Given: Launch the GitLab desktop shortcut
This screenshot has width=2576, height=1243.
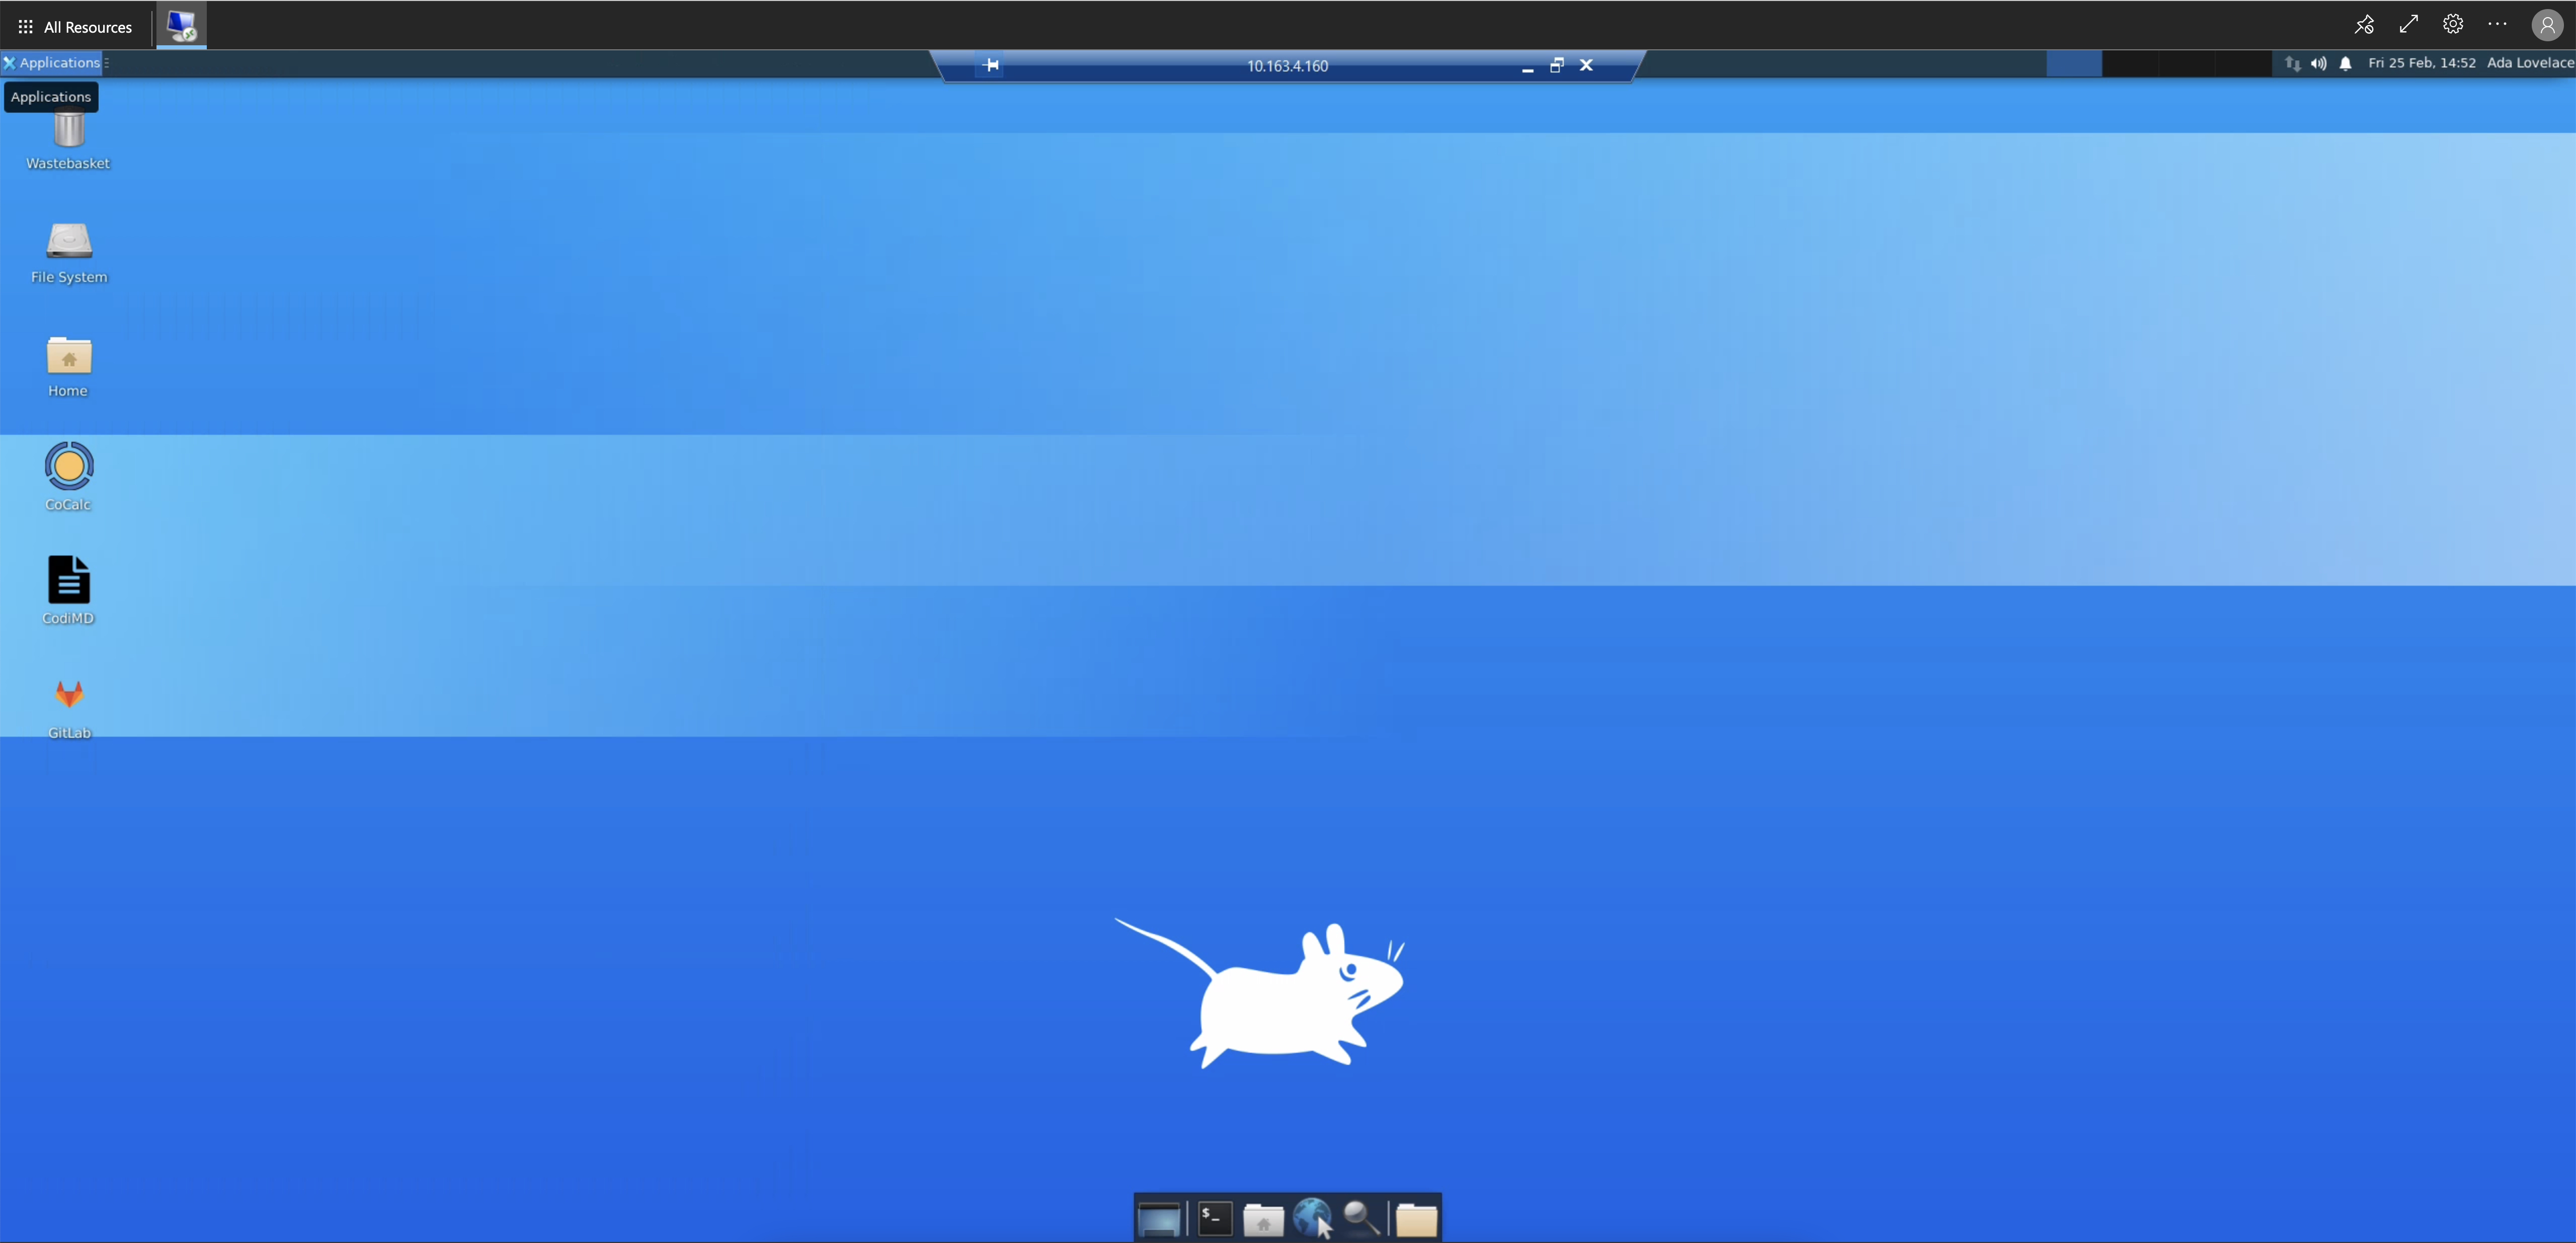Looking at the screenshot, I should pos(68,708).
